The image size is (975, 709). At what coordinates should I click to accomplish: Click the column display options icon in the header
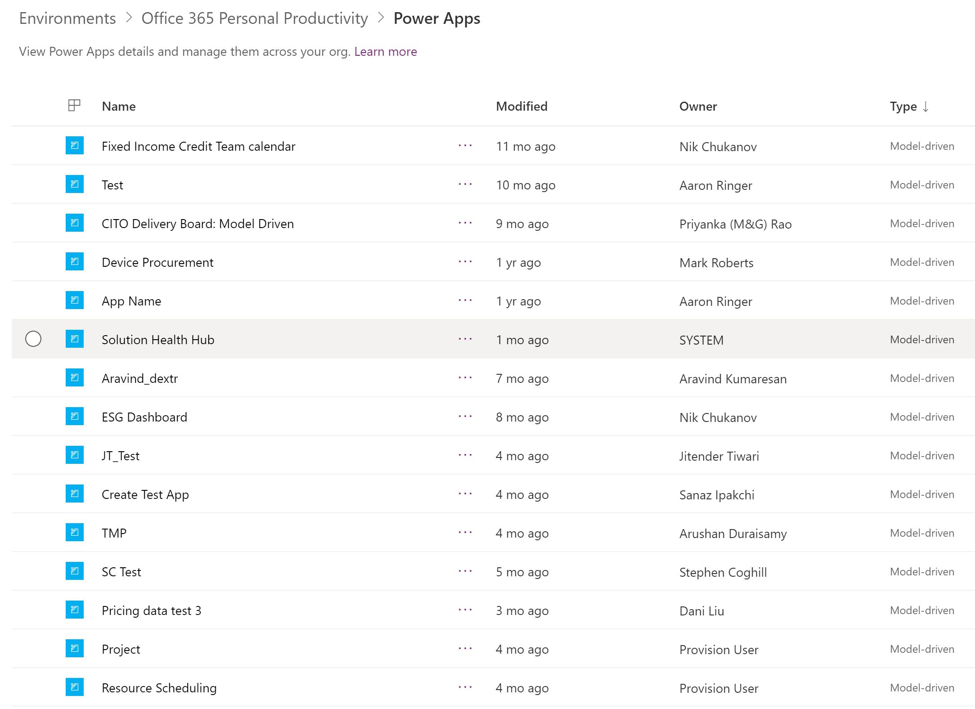coord(73,106)
